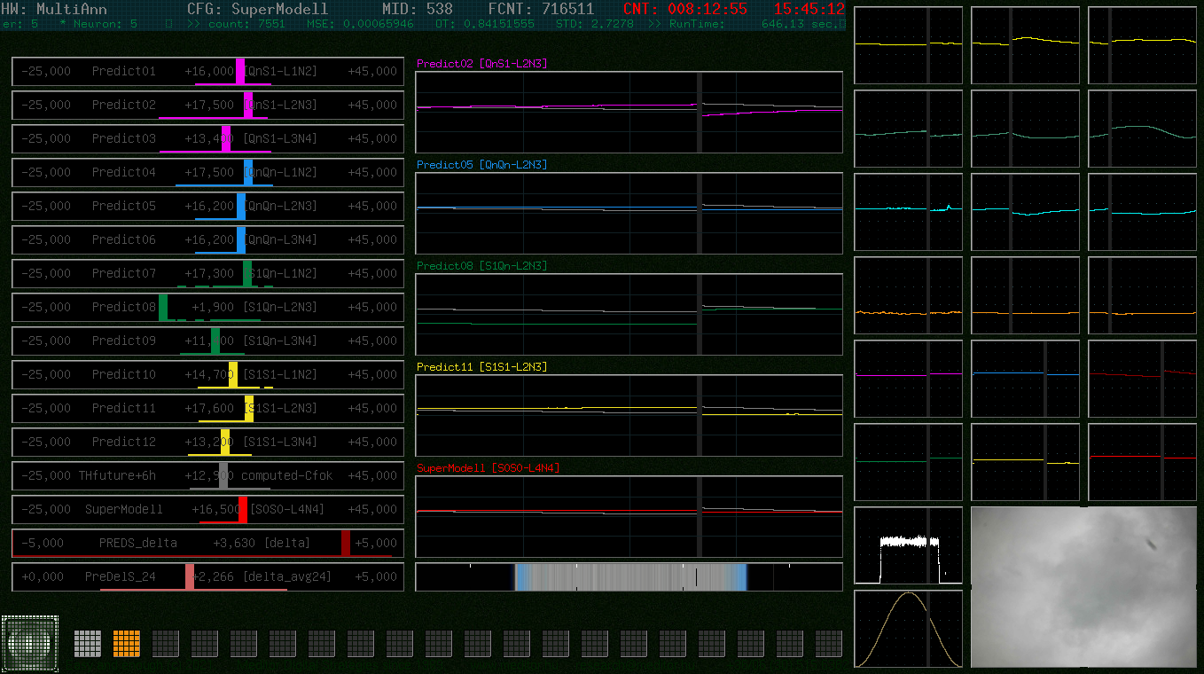Image resolution: width=1204 pixels, height=674 pixels.
Task: Click the MSE: 0.00065946 status value
Action: 360,24
